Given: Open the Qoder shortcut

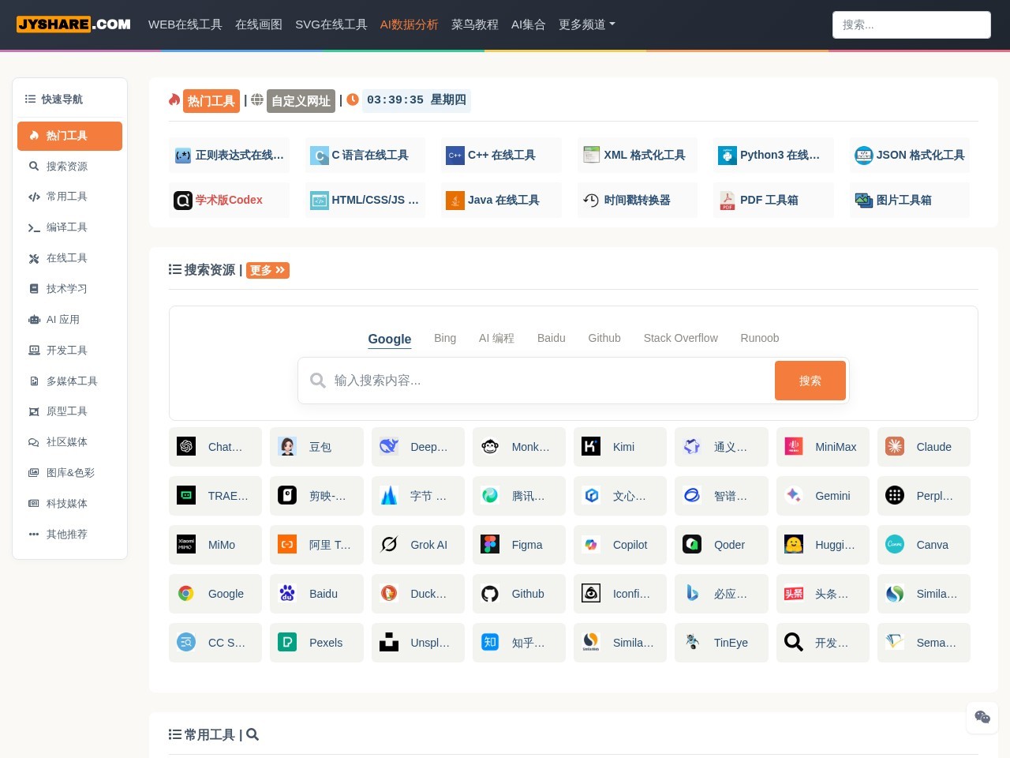Looking at the screenshot, I should pyautogui.click(x=721, y=545).
